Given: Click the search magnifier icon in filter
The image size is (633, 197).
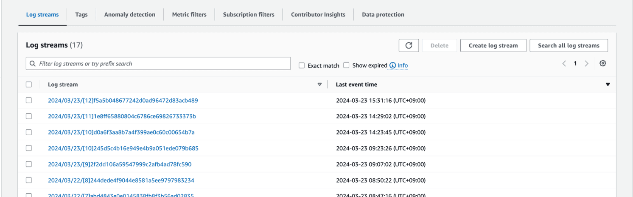Looking at the screenshot, I should pos(33,64).
